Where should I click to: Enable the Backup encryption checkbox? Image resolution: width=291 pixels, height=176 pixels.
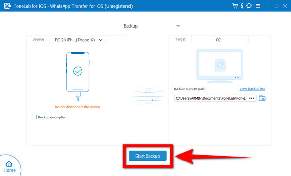pyautogui.click(x=34, y=117)
